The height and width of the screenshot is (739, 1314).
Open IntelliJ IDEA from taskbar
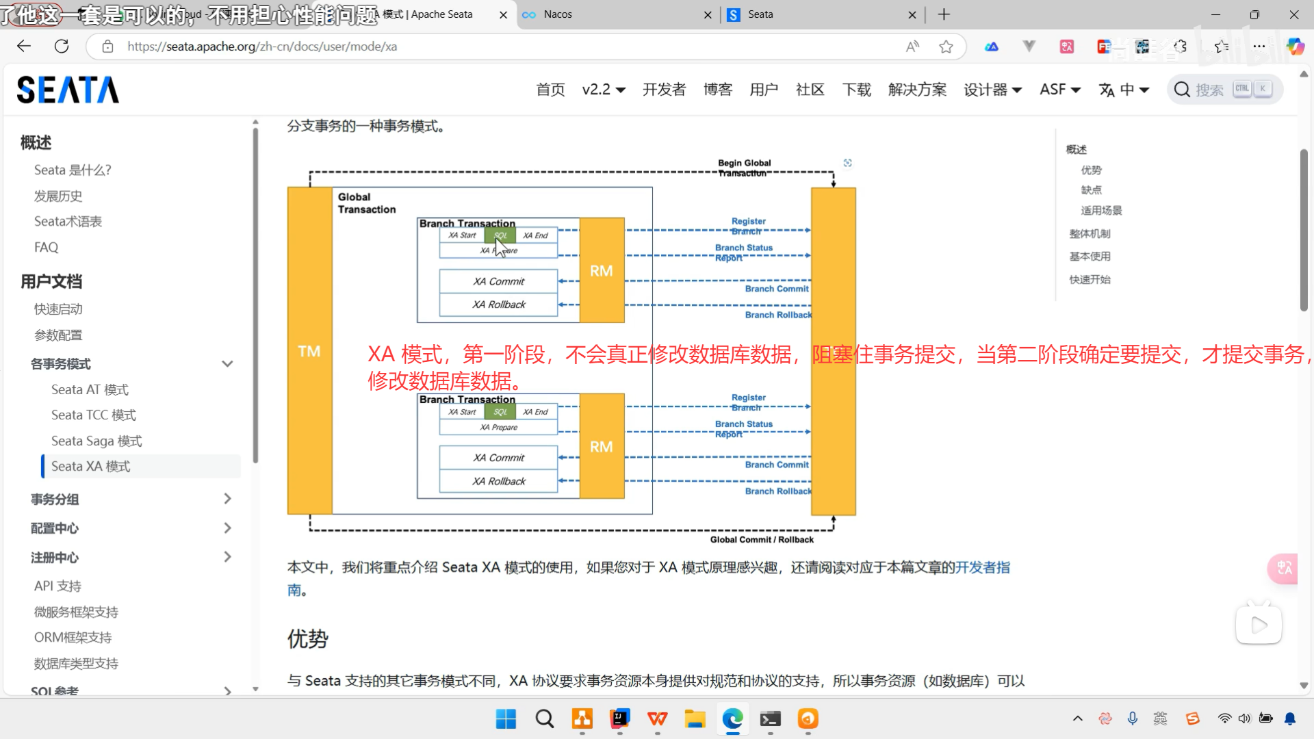click(x=619, y=718)
